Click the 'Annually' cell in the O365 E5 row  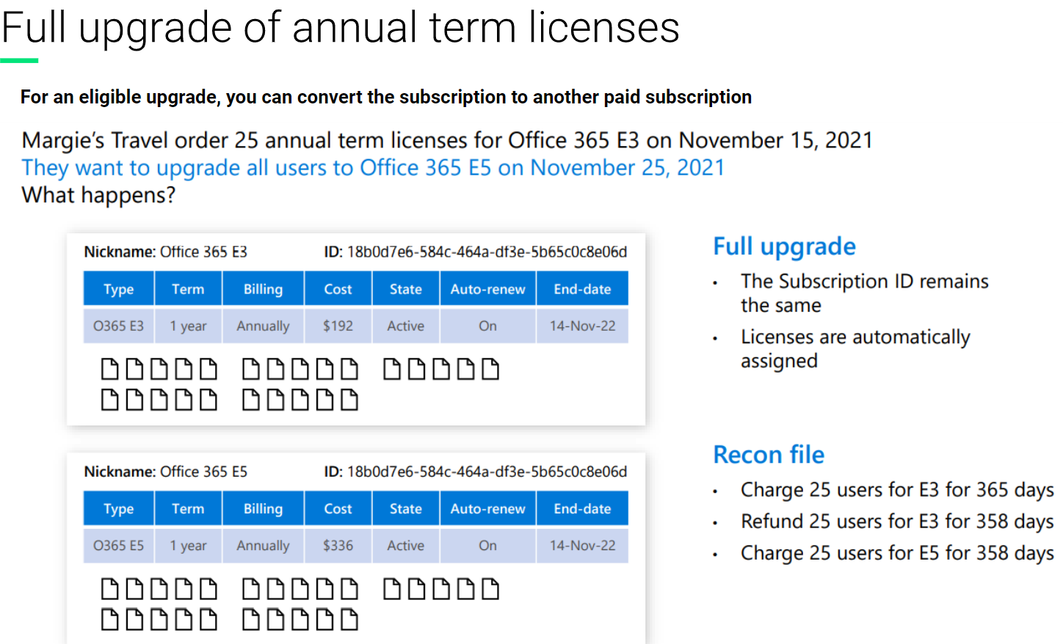(x=263, y=546)
